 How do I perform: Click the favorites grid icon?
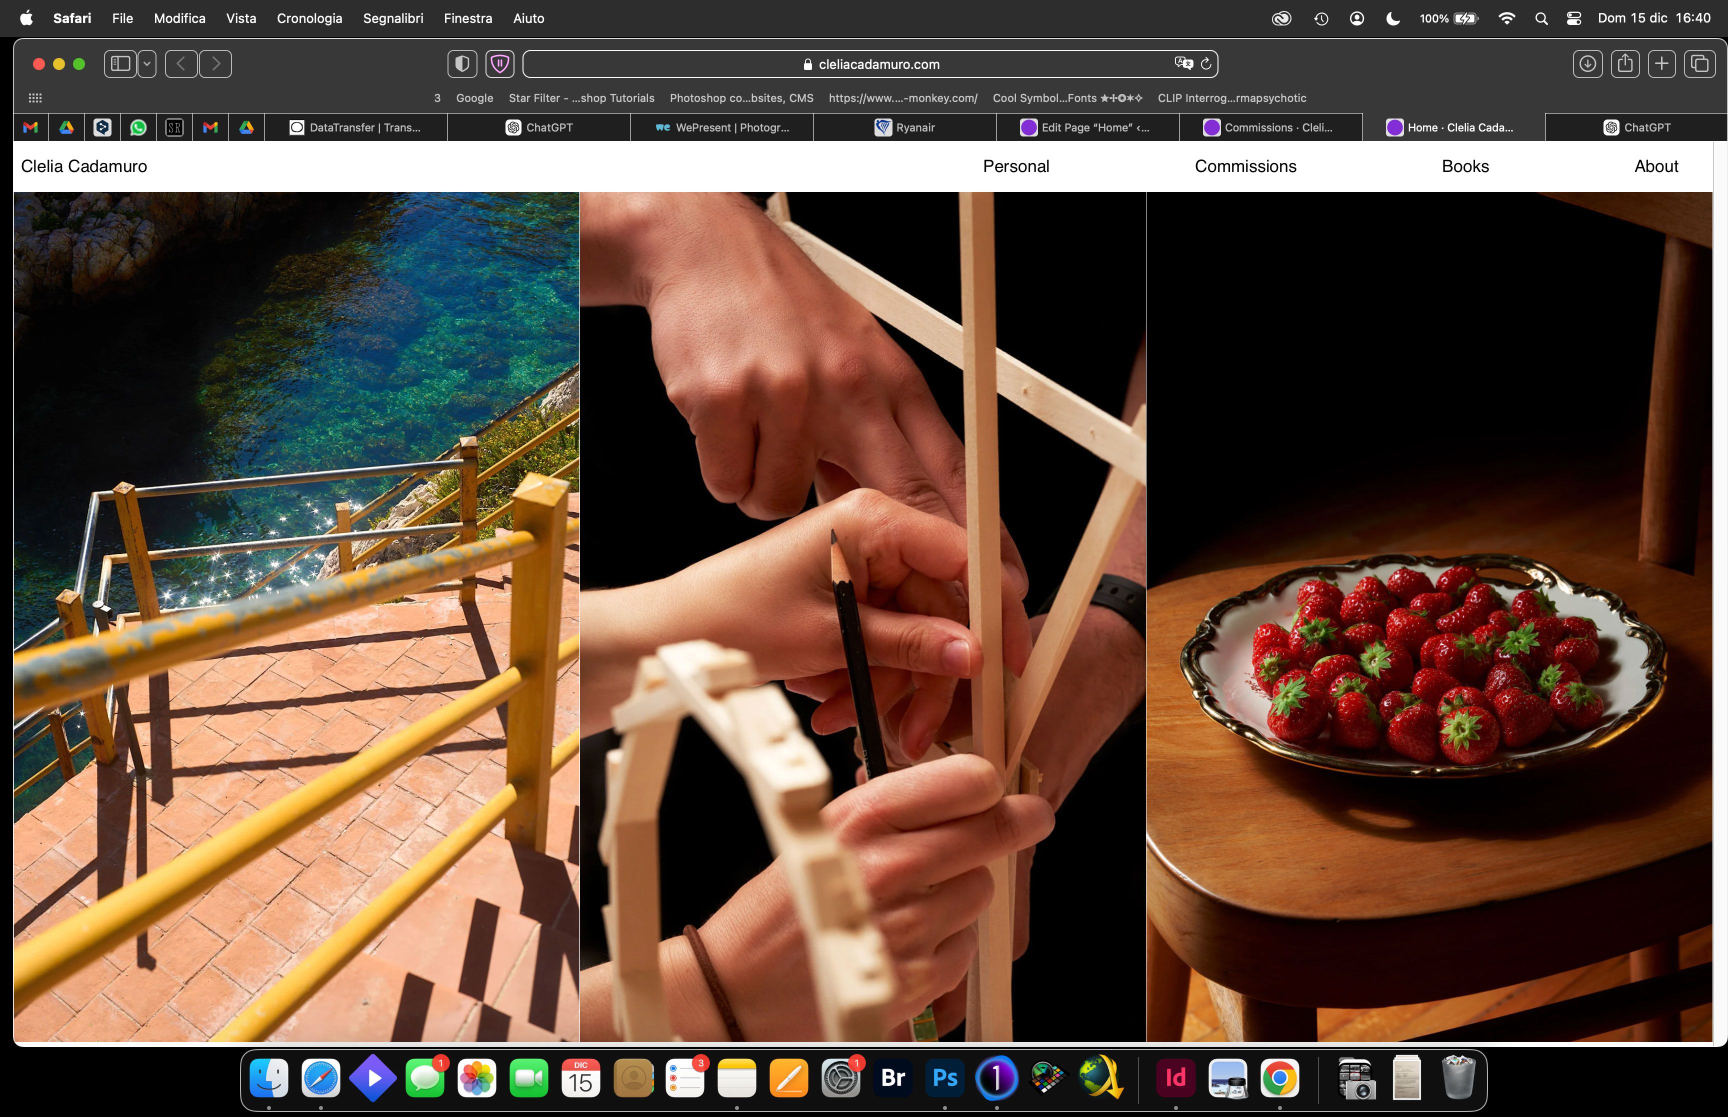point(35,98)
